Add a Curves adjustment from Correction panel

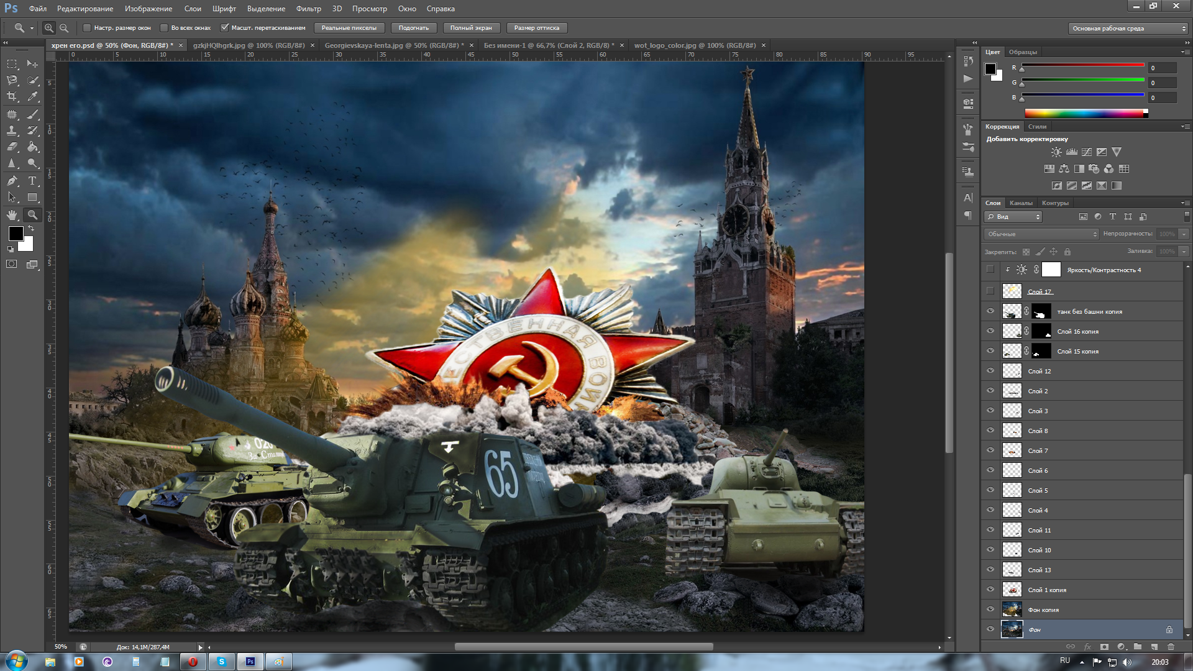pos(1087,152)
